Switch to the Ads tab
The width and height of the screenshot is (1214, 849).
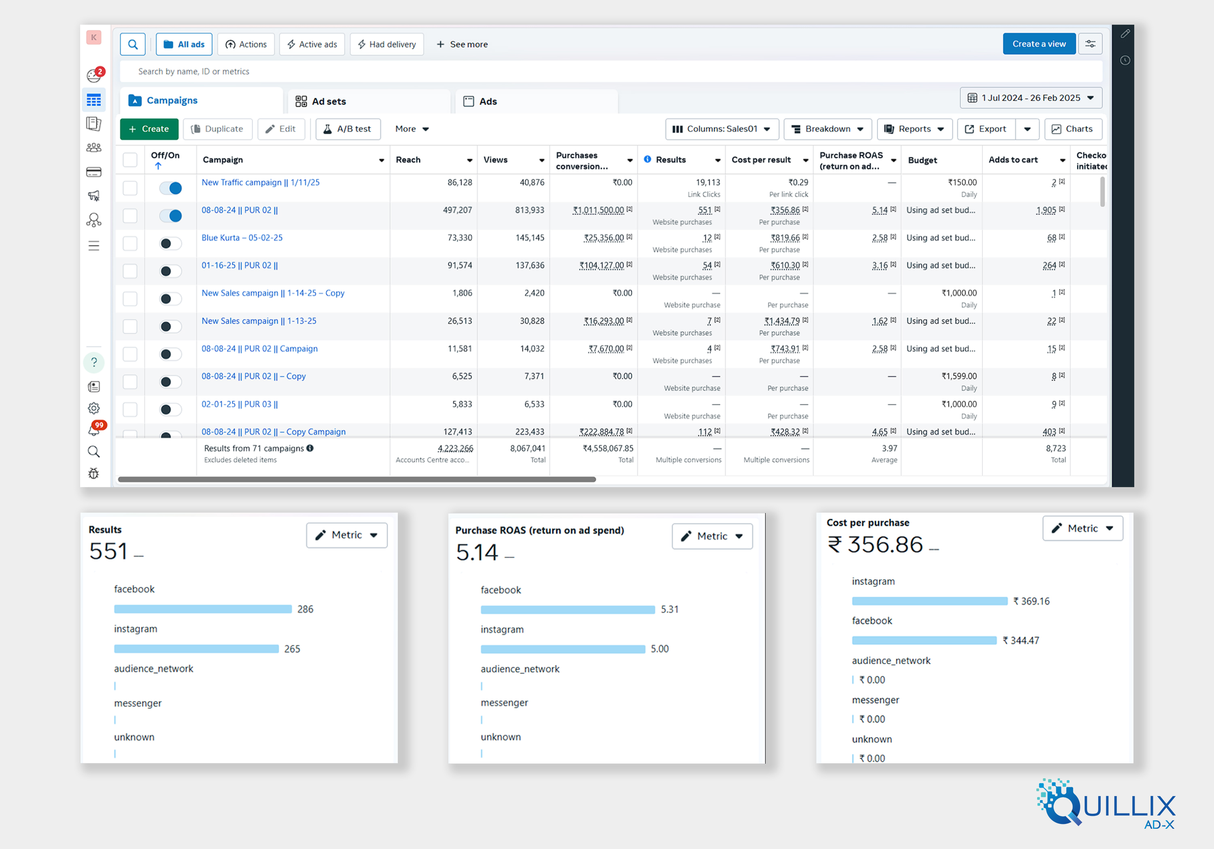pos(481,101)
